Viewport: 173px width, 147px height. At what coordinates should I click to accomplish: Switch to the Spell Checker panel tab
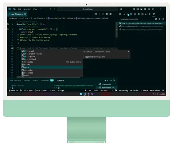tap(15, 81)
